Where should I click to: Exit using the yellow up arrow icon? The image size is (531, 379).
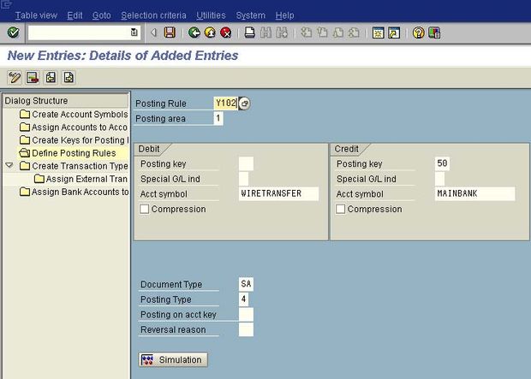click(x=210, y=33)
